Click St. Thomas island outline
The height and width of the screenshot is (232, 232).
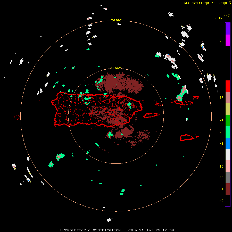pos(179,102)
